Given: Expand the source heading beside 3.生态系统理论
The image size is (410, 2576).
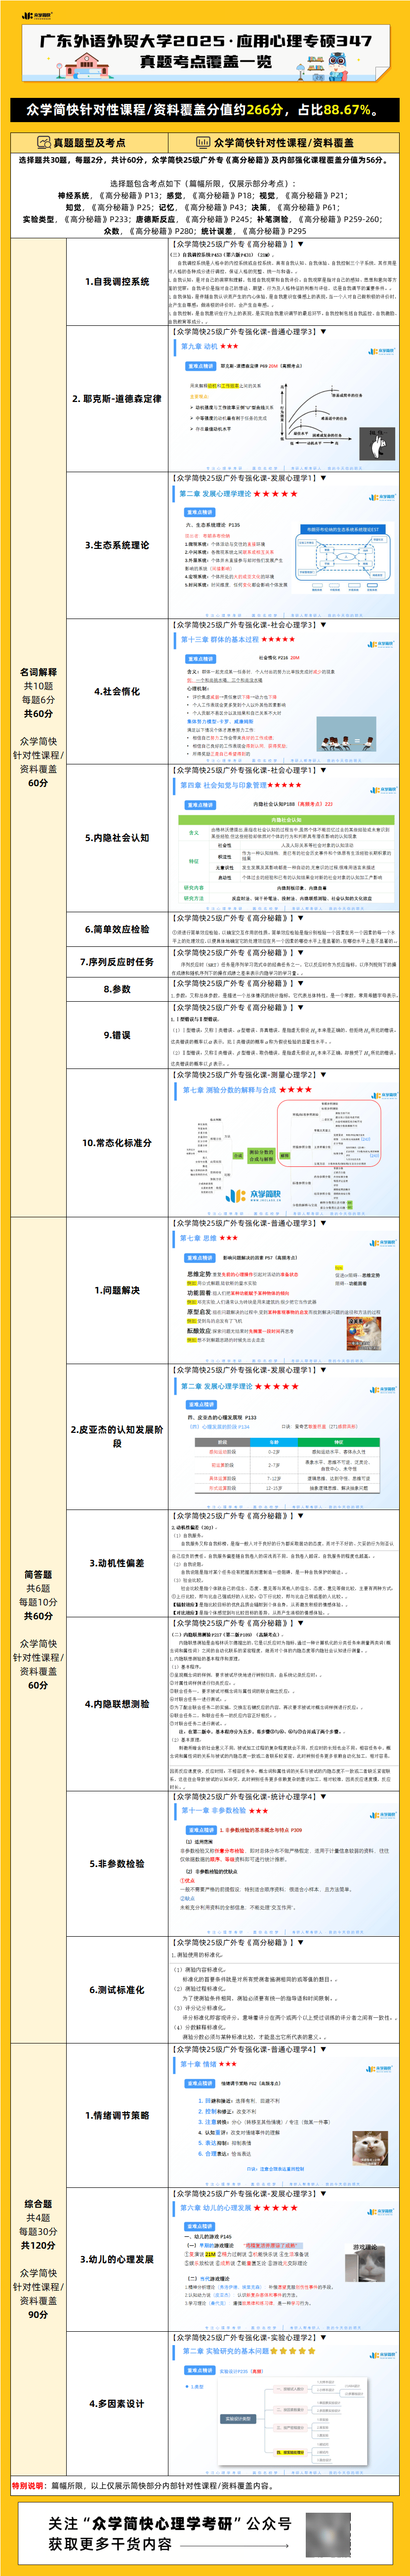Looking at the screenshot, I should point(248,478).
